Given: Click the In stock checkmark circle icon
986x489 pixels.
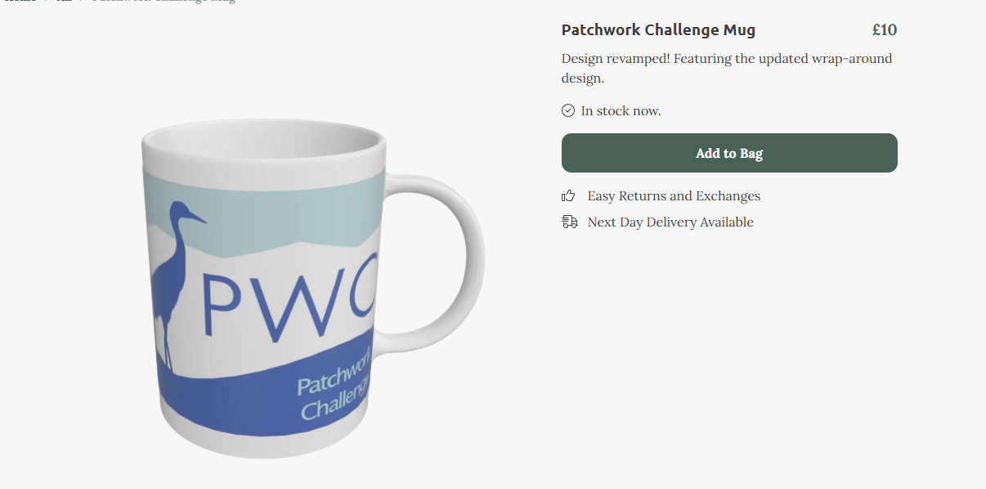Looking at the screenshot, I should [568, 110].
